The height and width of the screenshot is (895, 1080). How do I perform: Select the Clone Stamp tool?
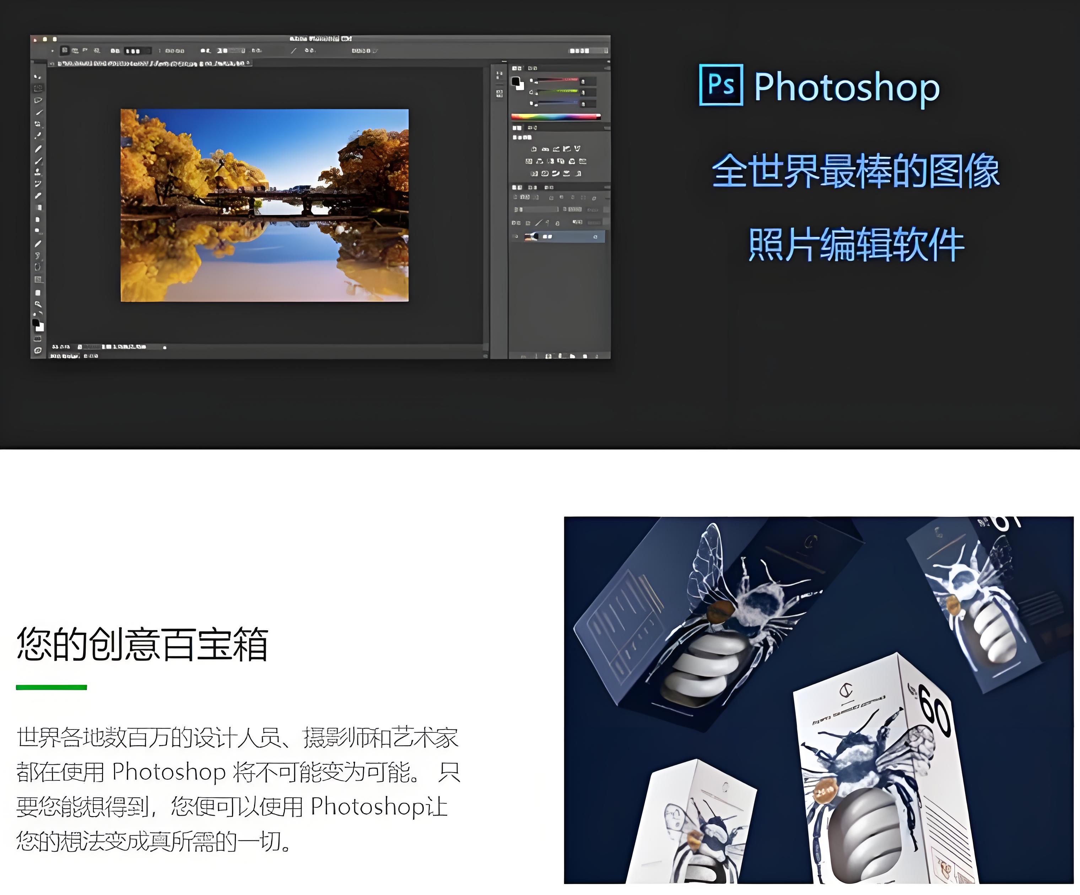[38, 172]
